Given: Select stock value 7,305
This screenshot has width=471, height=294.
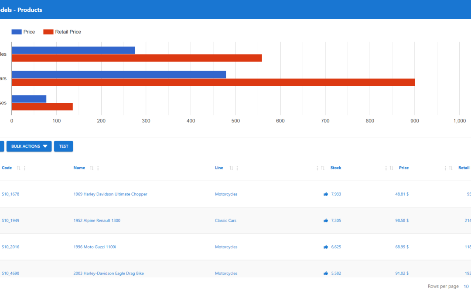Looking at the screenshot, I should tap(336, 220).
